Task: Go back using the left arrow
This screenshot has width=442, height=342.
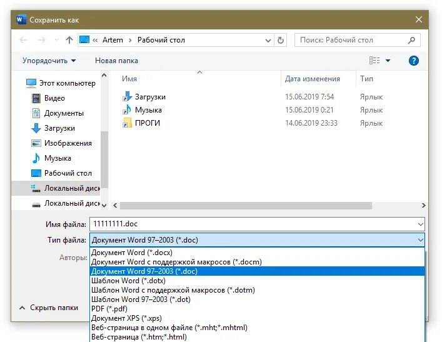Action: click(x=23, y=40)
